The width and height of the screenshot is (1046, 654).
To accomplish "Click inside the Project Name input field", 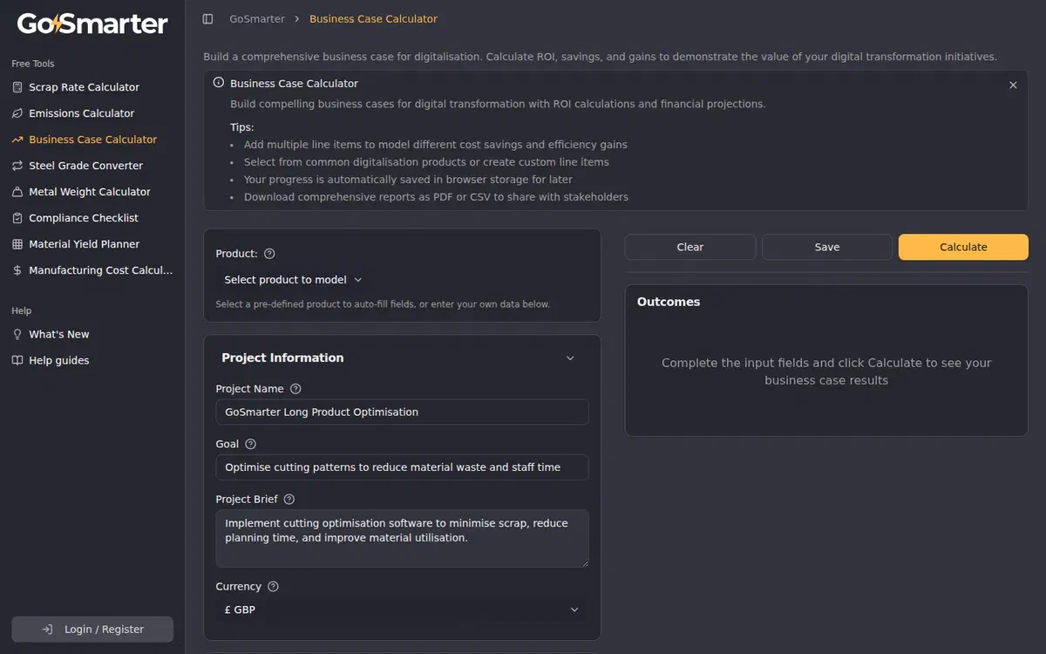I will 401,412.
